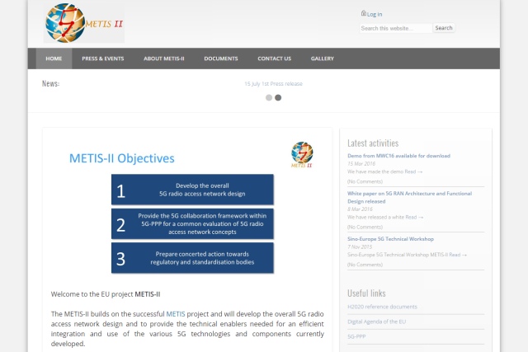Open the Gallery menu item
The height and width of the screenshot is (352, 528).
[322, 59]
